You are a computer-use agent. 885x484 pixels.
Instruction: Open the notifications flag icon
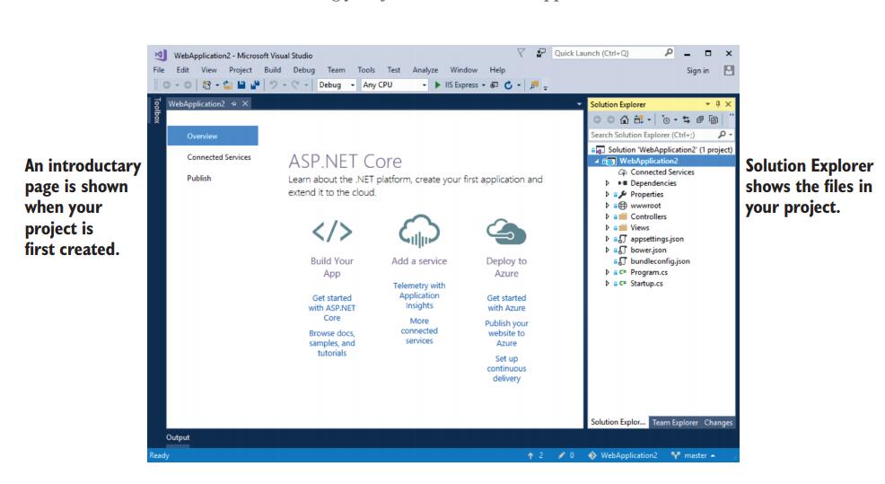(x=521, y=52)
